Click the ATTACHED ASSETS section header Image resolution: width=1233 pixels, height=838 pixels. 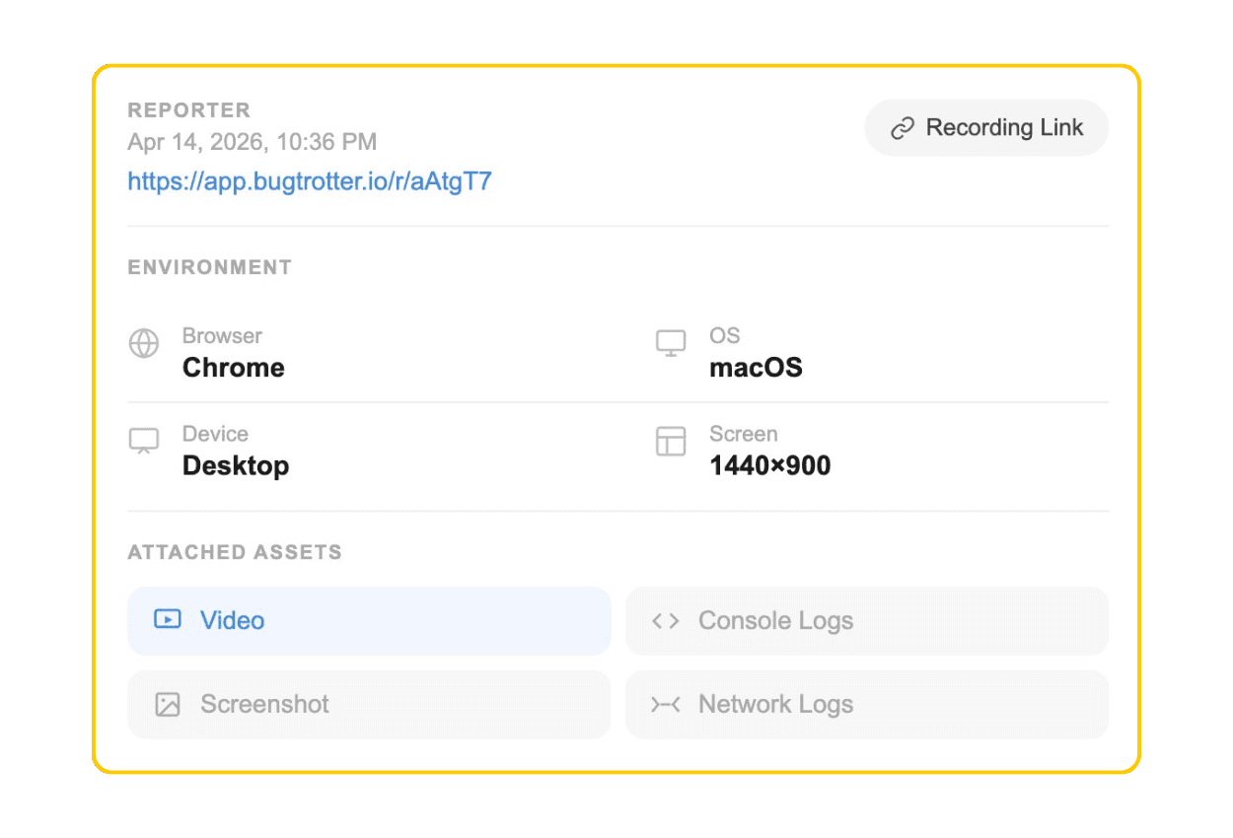(x=235, y=552)
